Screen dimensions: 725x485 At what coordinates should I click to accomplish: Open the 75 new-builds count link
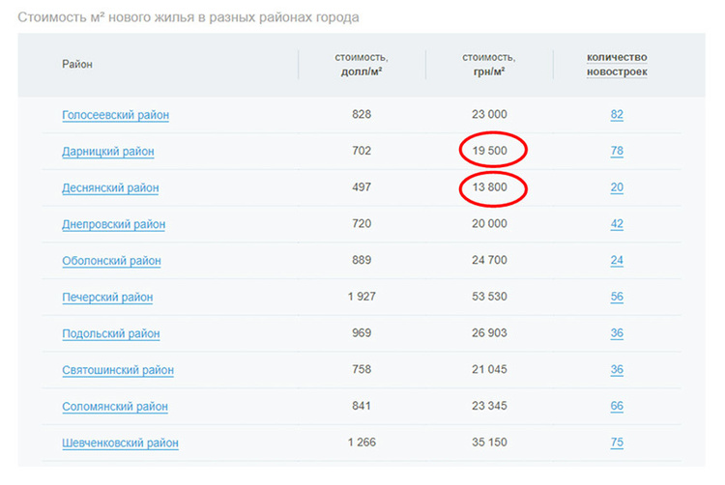(x=617, y=442)
